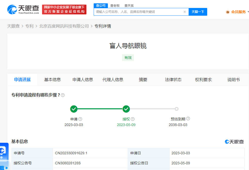
Task: Click the green checkmark for 授权 step
Action: point(126,109)
